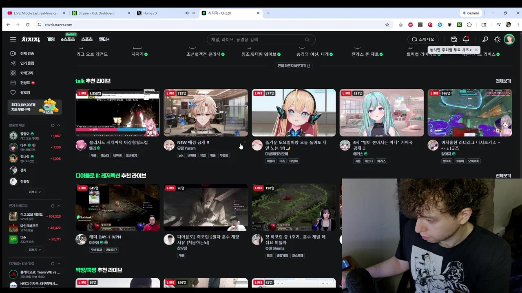Click the 치지직 logo
Image resolution: width=522 pixels, height=293 pixels.
tap(31, 39)
